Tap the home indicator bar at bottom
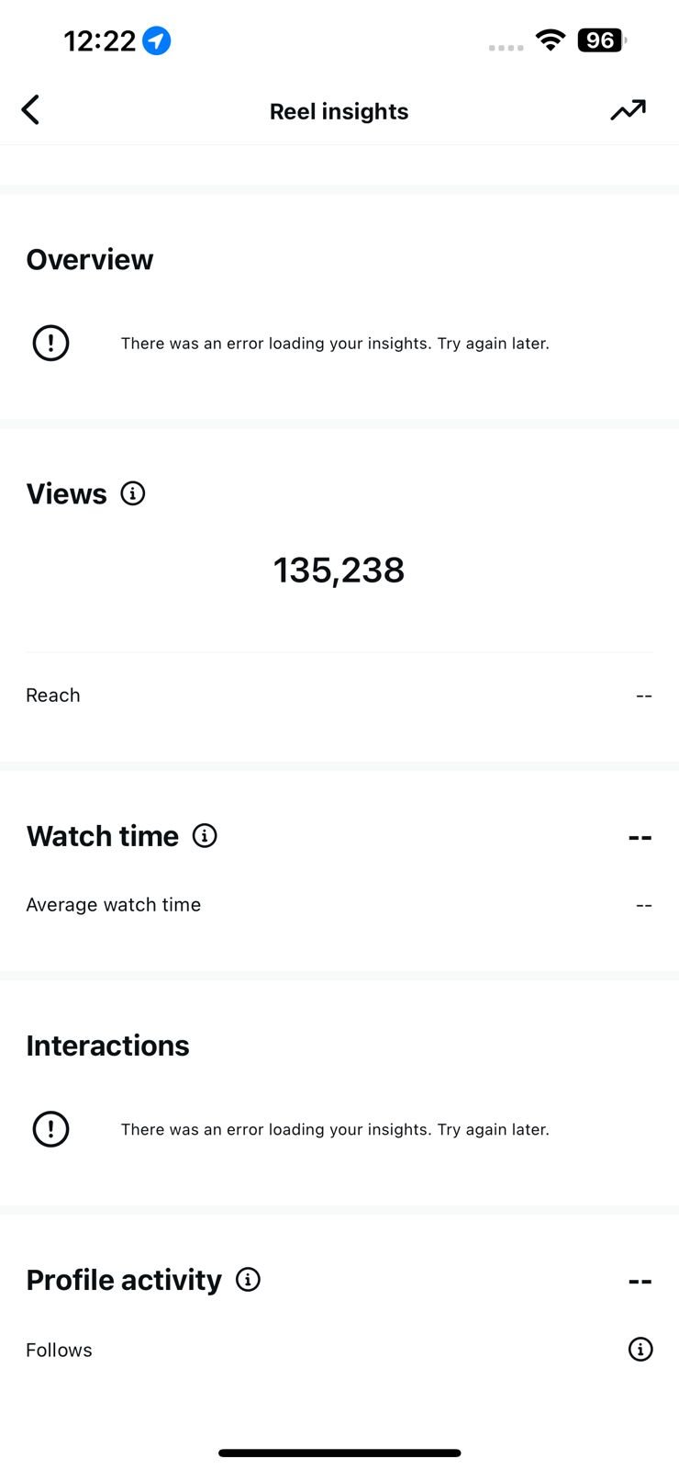Viewport: 679px width, 1470px height. [x=339, y=1453]
